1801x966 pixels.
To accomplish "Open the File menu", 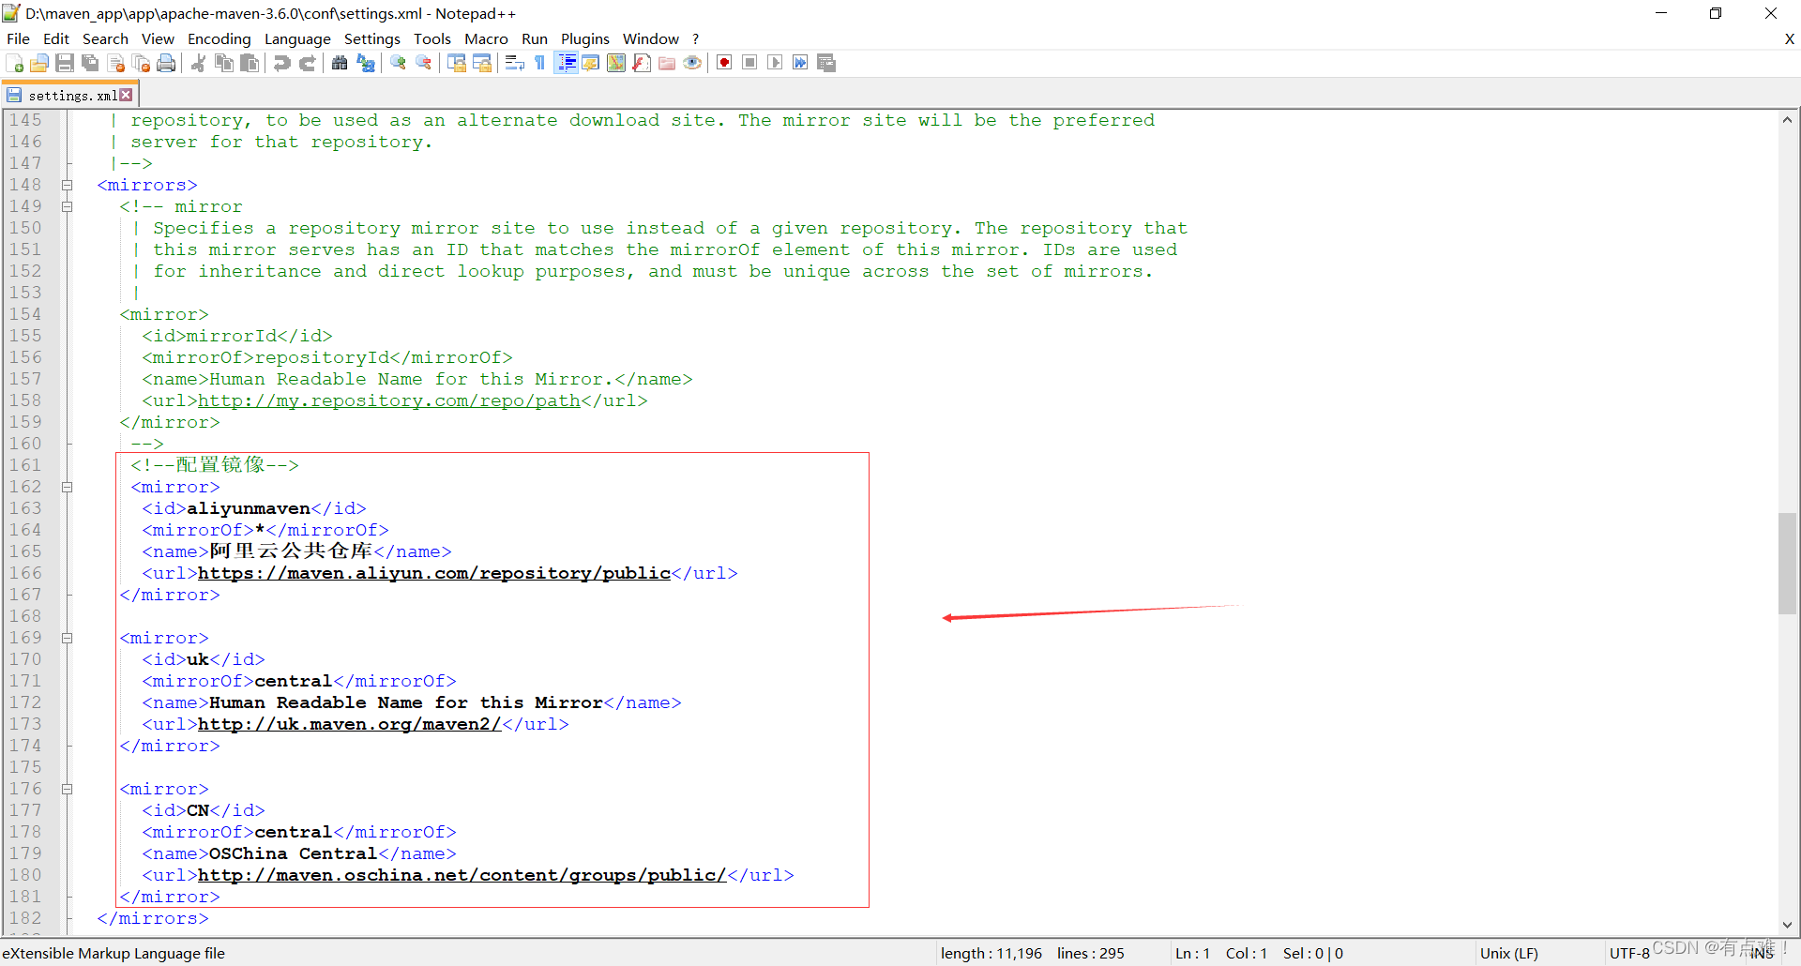I will tap(18, 38).
